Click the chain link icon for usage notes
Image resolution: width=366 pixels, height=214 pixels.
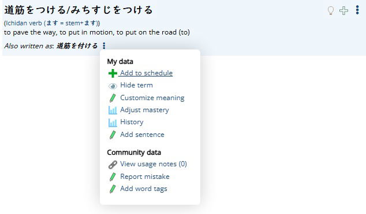click(113, 165)
